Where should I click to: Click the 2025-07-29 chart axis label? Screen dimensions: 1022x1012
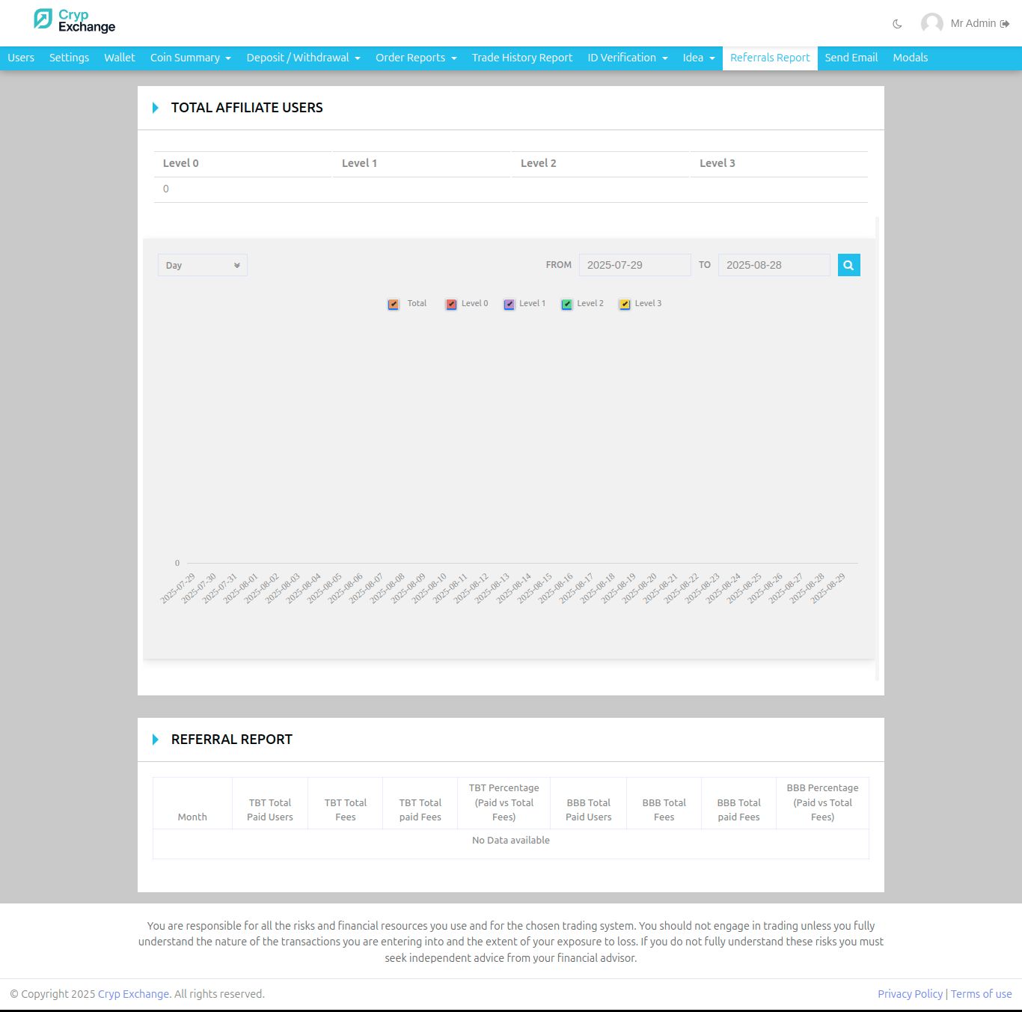[178, 588]
